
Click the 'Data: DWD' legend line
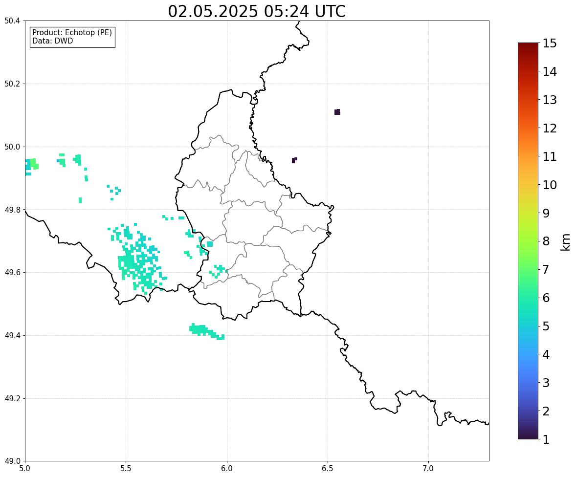click(52, 41)
